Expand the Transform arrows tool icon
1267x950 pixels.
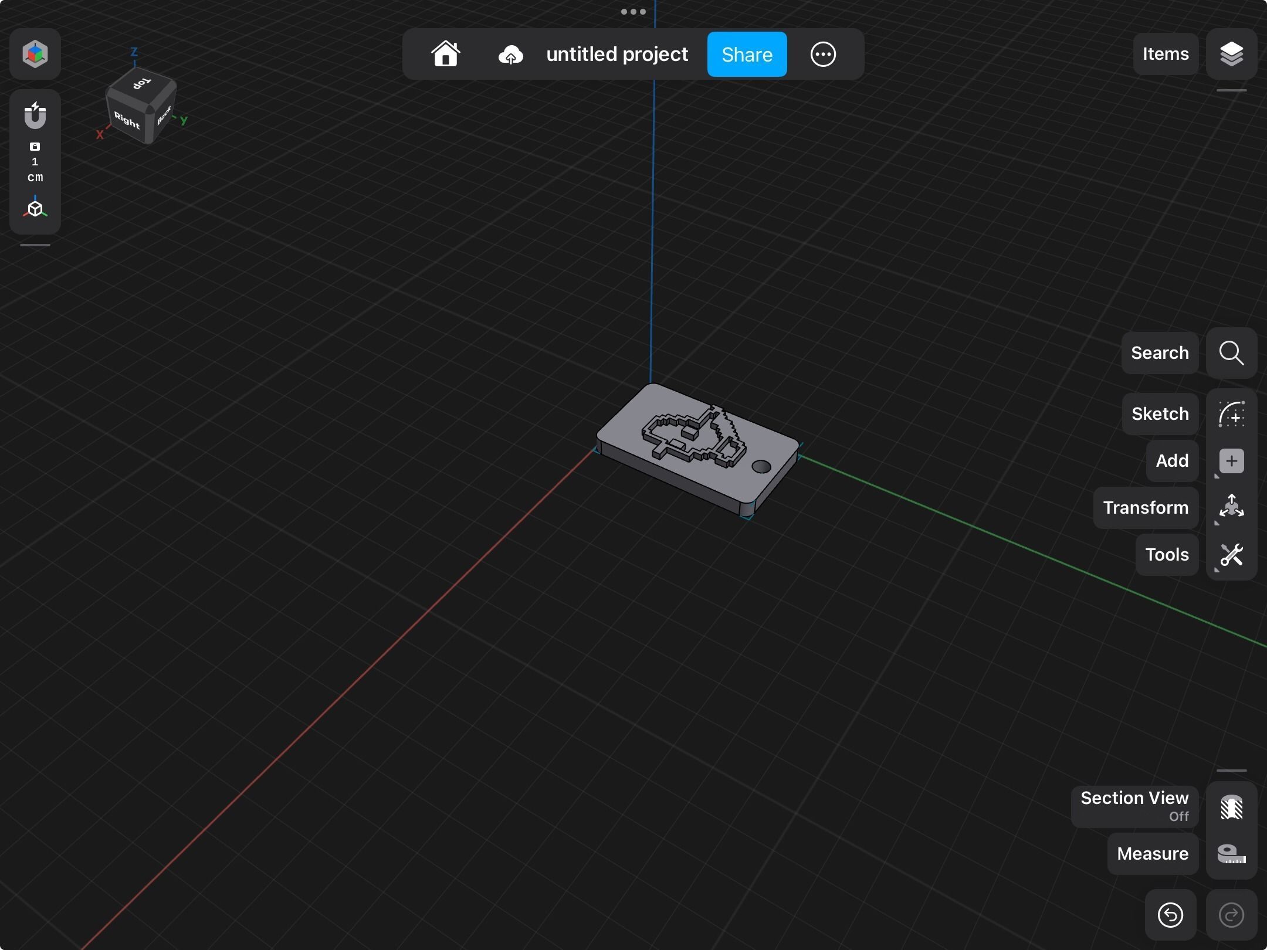coord(1231,507)
